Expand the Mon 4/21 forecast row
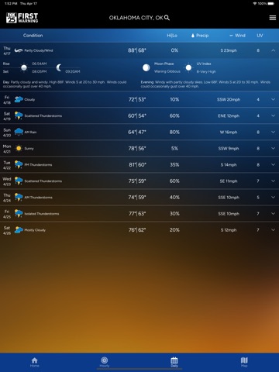 pos(273,148)
